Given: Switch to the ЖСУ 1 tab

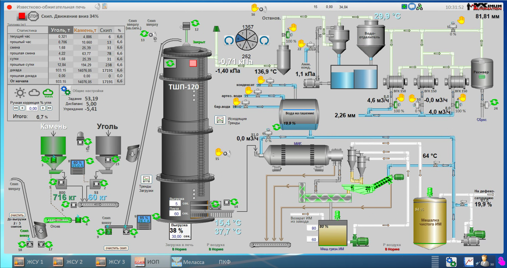Looking at the screenshot, I should point(29,262).
